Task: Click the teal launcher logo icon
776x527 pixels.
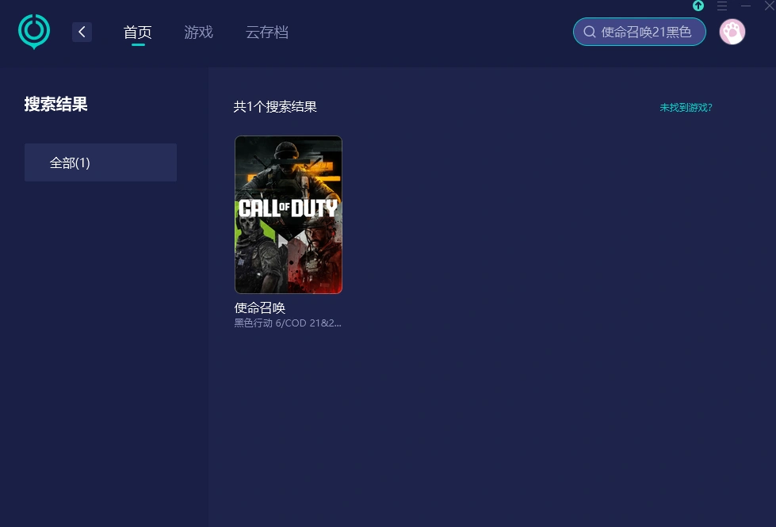Action: [33, 32]
